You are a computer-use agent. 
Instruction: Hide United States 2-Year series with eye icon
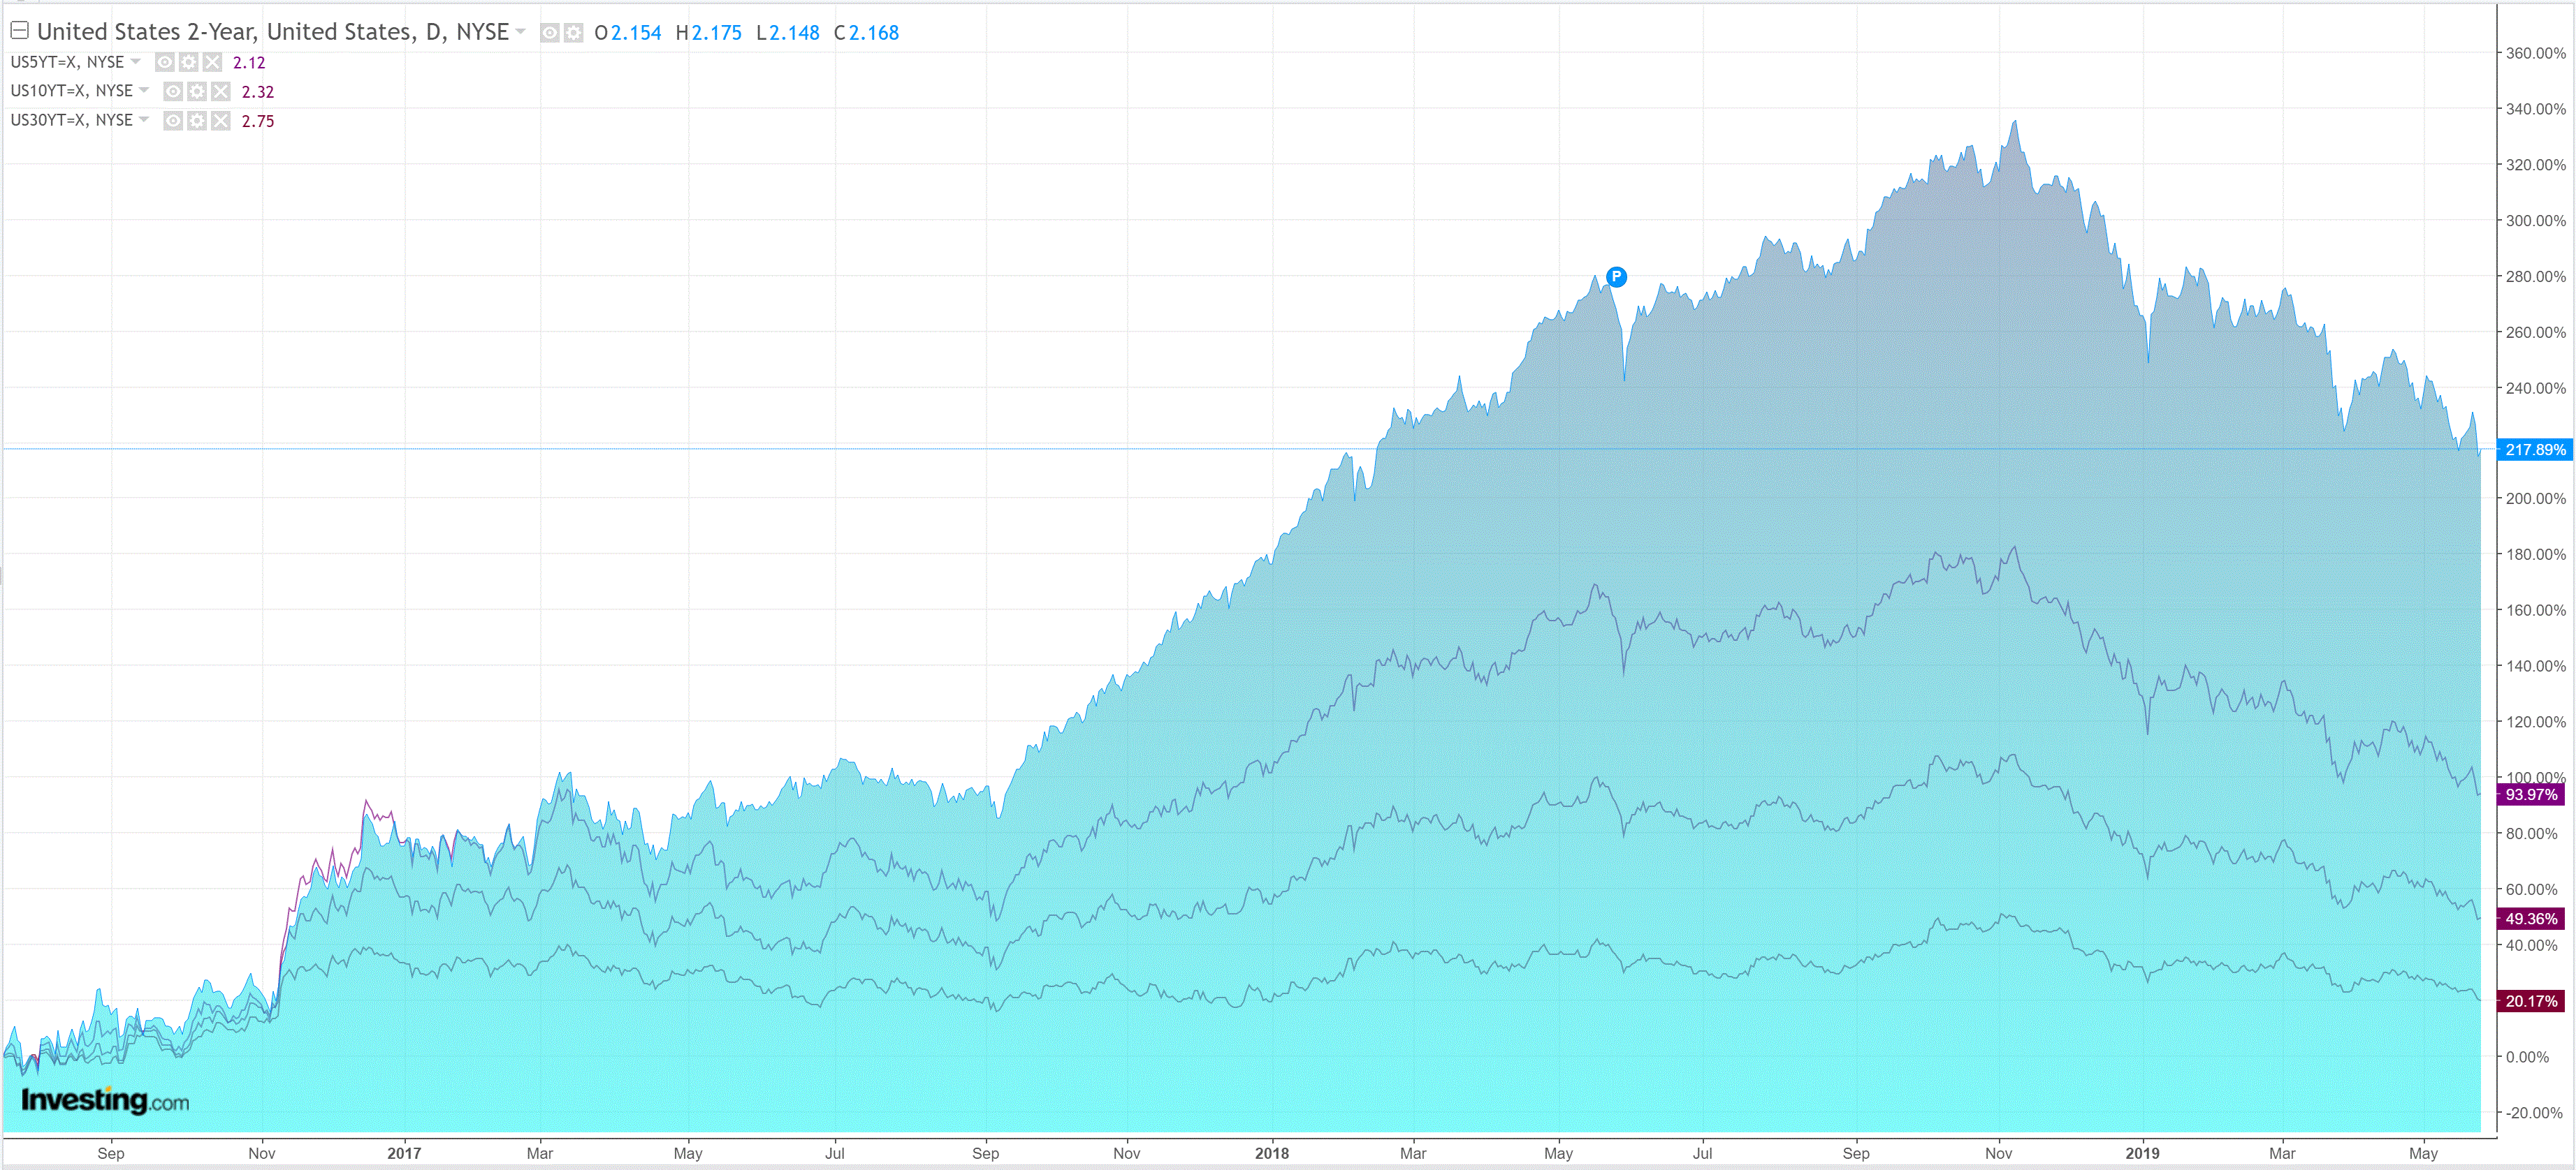click(x=549, y=33)
